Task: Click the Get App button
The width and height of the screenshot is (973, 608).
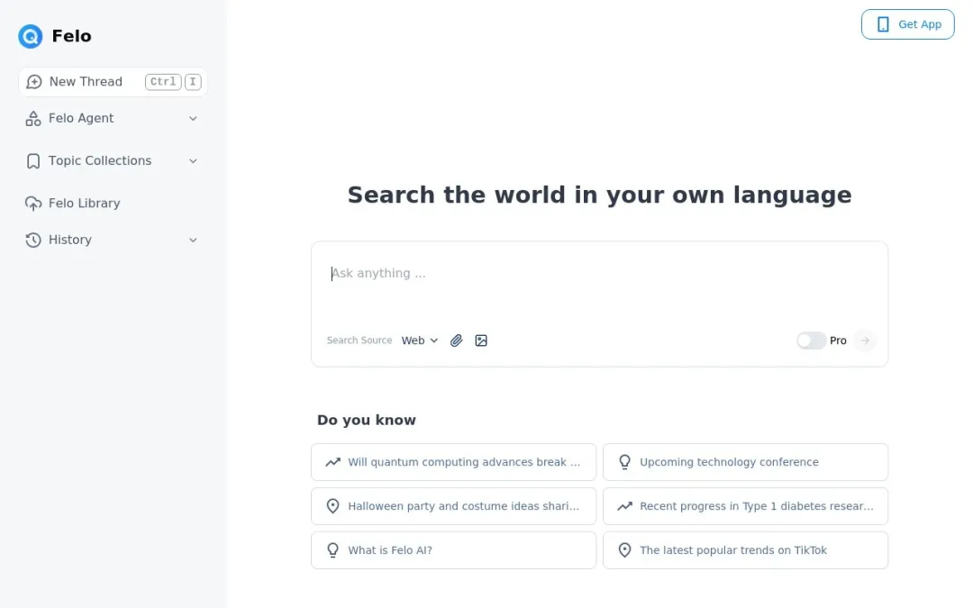Action: click(x=908, y=24)
